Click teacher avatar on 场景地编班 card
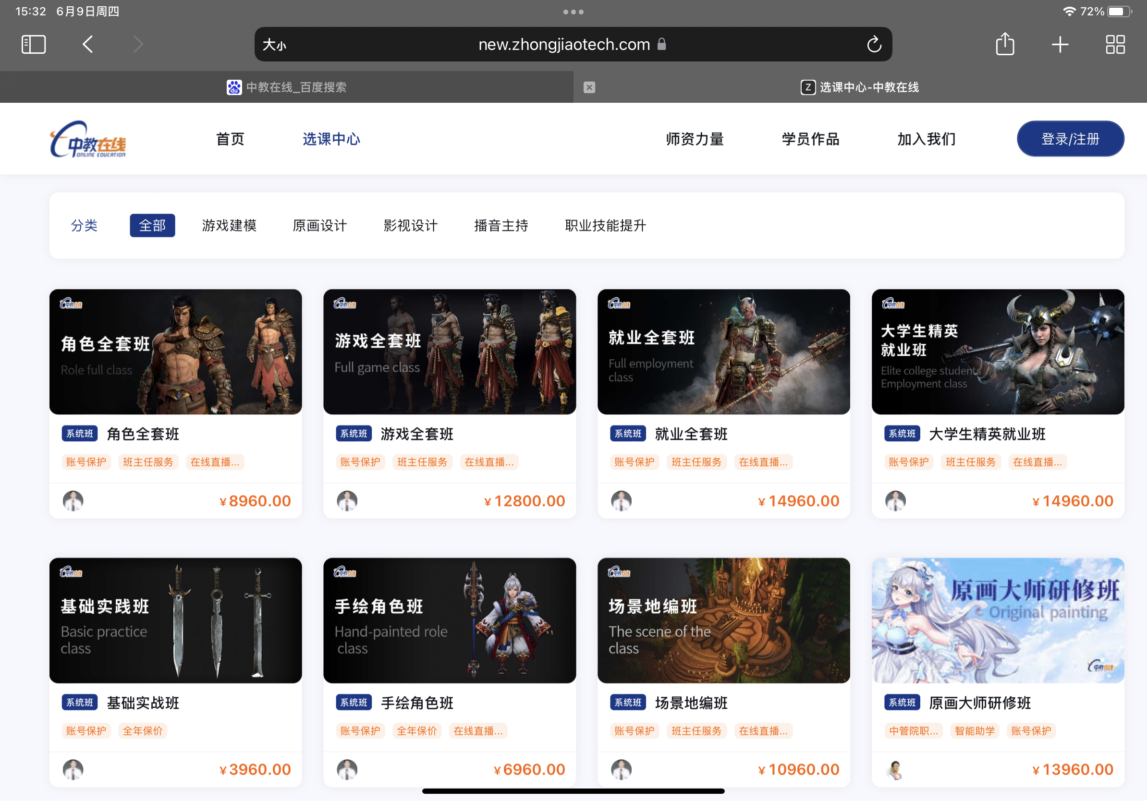1147x801 pixels. [x=622, y=769]
